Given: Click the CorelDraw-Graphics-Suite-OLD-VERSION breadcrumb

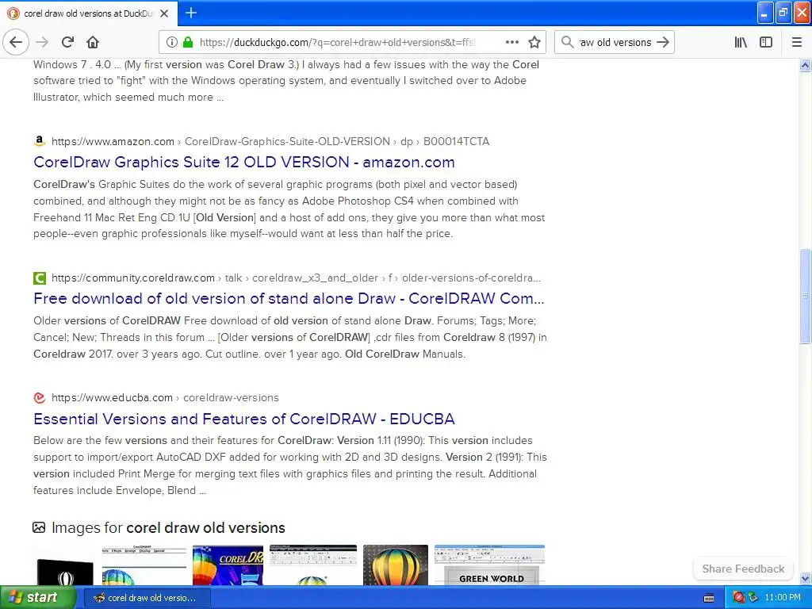Looking at the screenshot, I should [287, 141].
